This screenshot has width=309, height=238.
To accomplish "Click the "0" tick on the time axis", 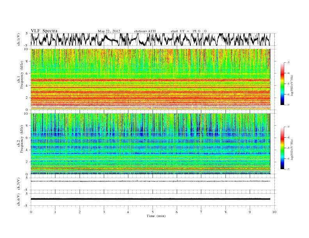I will point(31,212).
